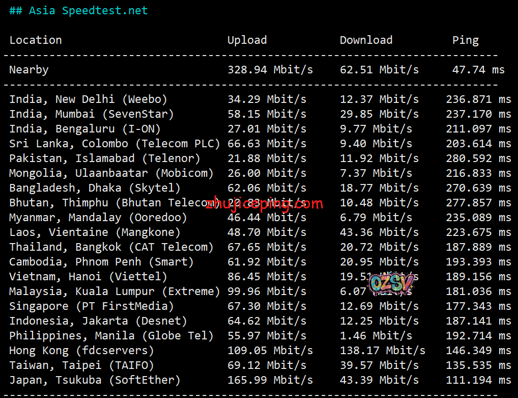
Task: Click Pakistan, Islamabad ping 280.592 ms
Action: coord(478,158)
